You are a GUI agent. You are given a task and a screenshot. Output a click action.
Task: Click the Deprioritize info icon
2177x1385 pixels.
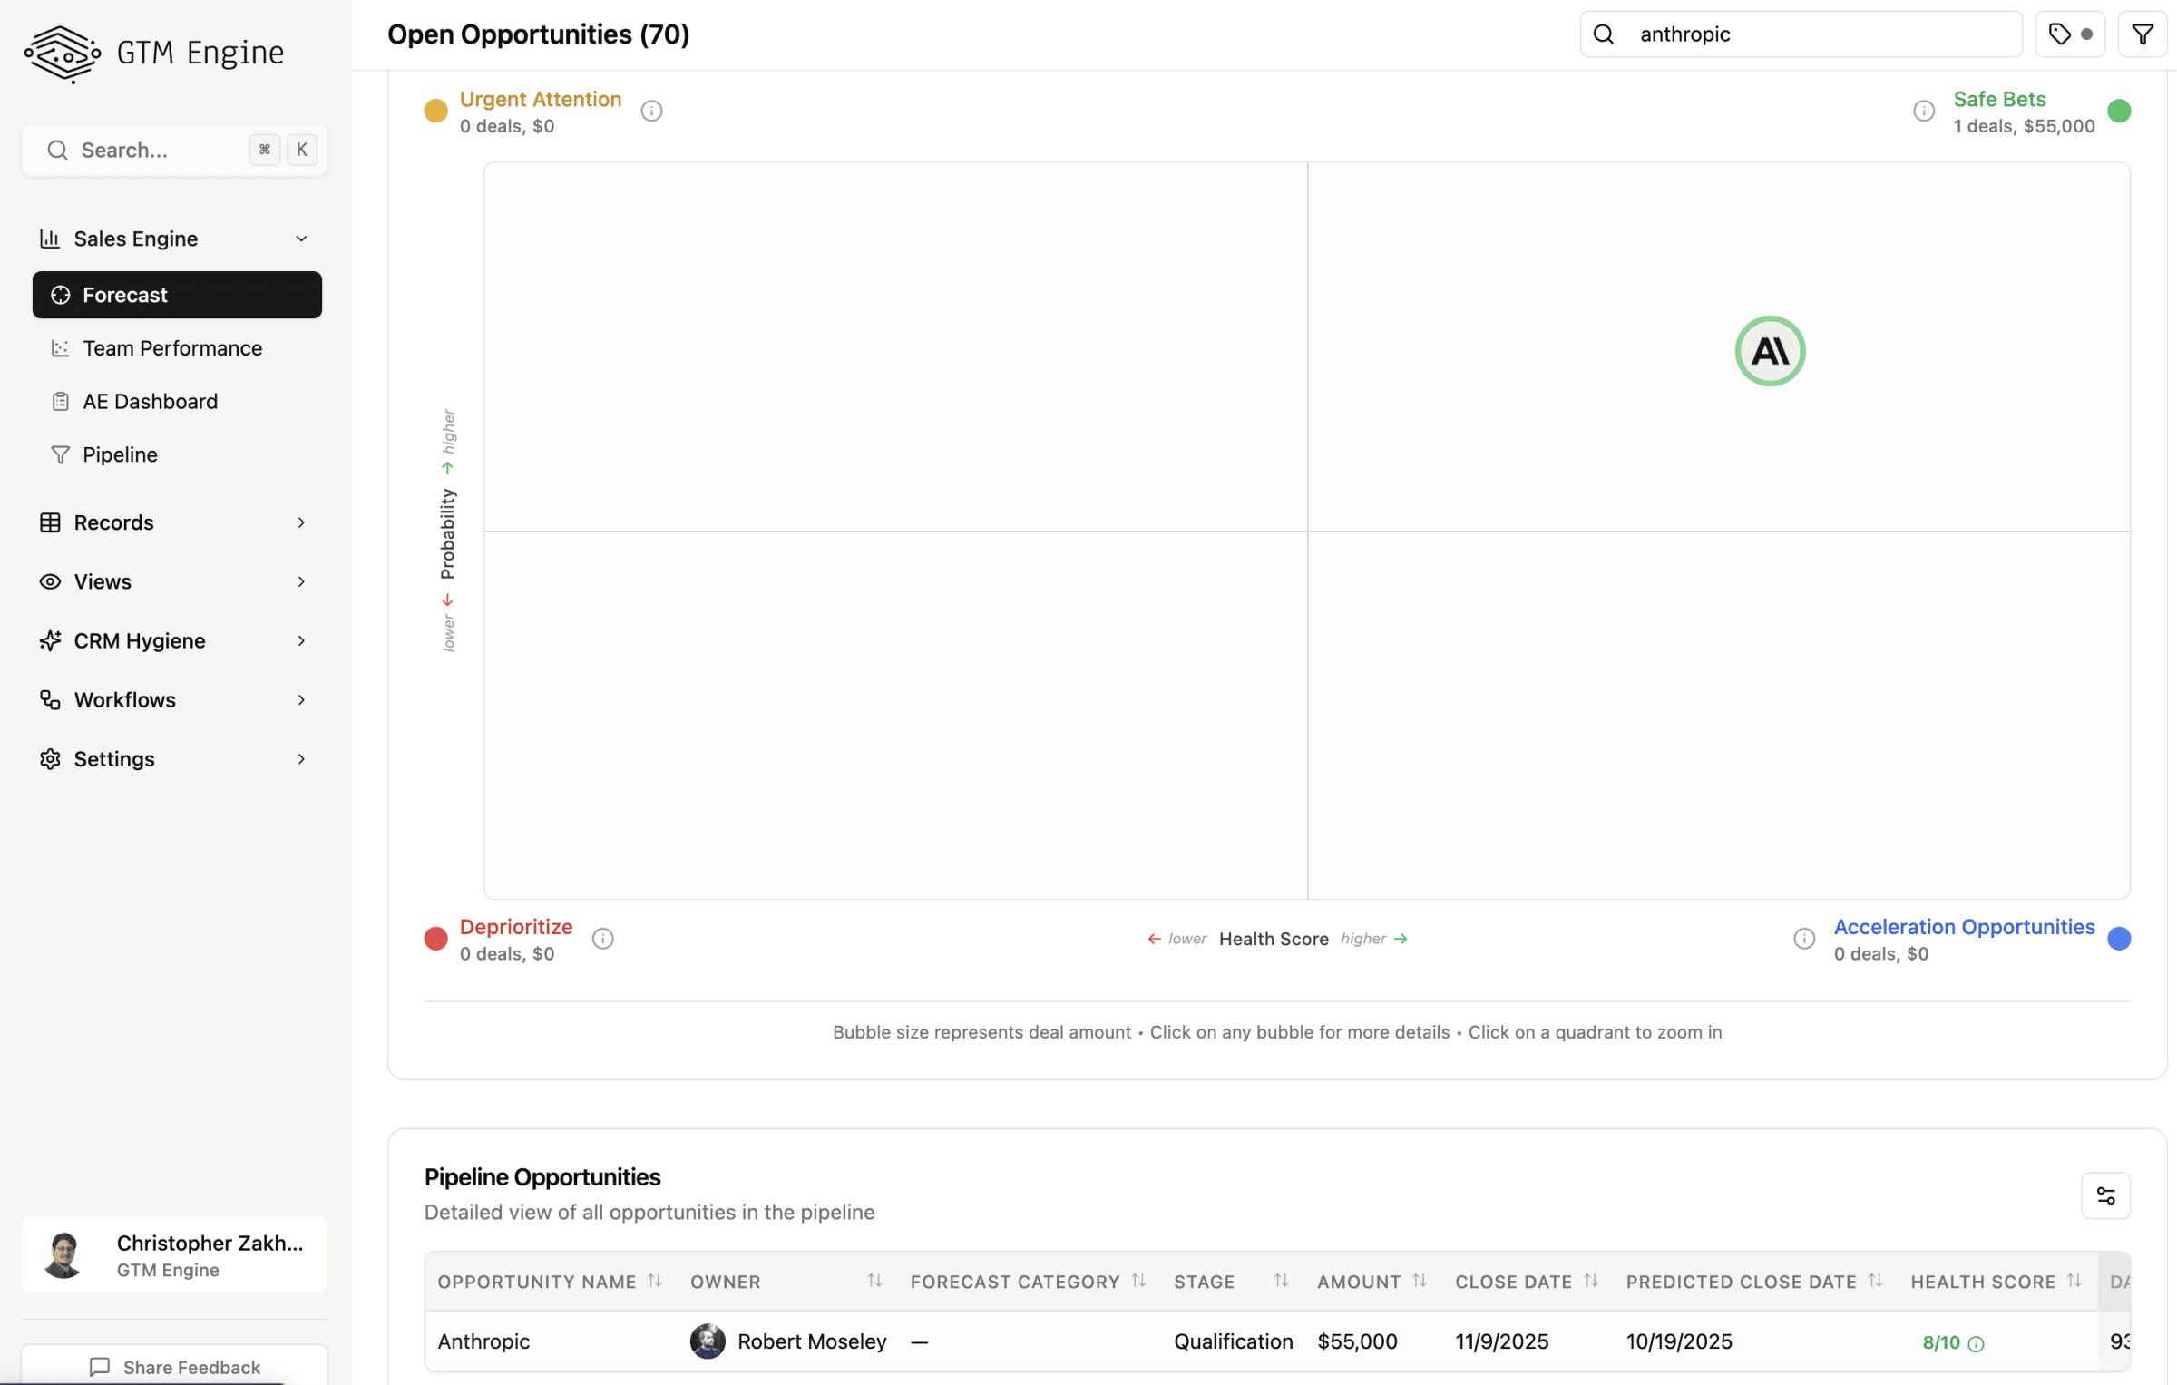[x=602, y=939]
